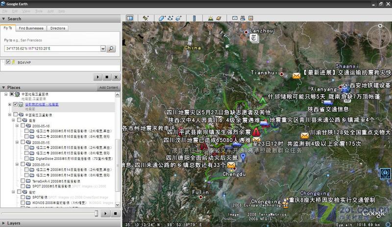Click Places list scroll-down arrow

[x=118, y=204]
